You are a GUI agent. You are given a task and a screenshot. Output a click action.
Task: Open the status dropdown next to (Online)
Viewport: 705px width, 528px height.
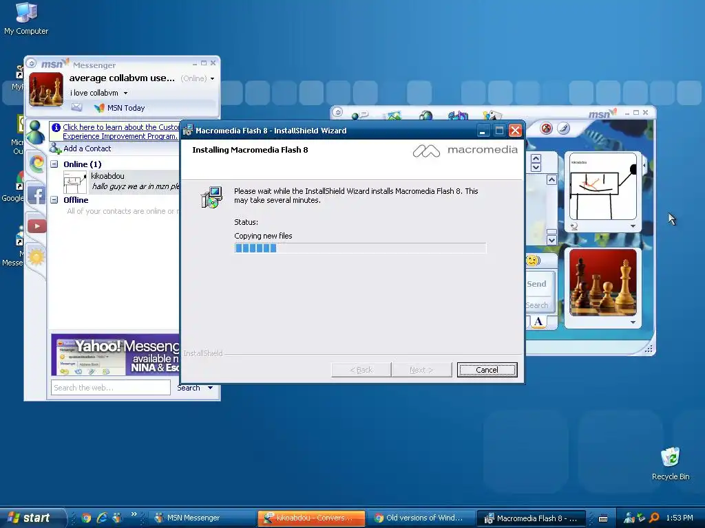pos(212,78)
